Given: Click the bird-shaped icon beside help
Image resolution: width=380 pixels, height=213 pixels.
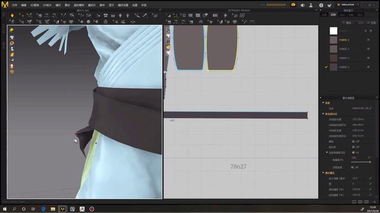Looking at the screenshot, I should click(x=330, y=5).
